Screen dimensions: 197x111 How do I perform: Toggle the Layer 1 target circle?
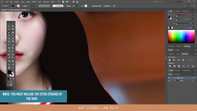click(193, 80)
